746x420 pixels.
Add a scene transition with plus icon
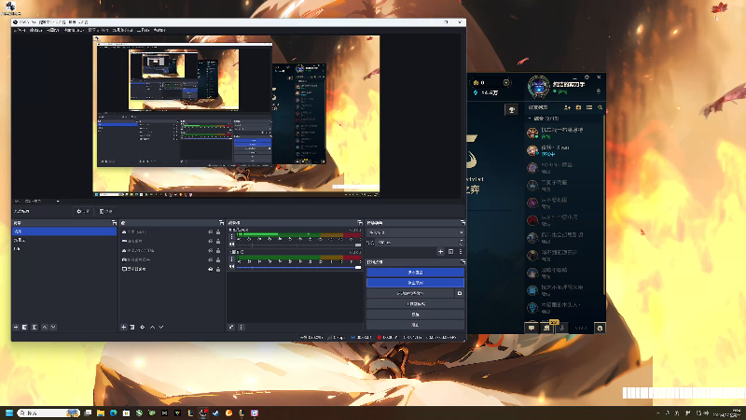point(440,251)
